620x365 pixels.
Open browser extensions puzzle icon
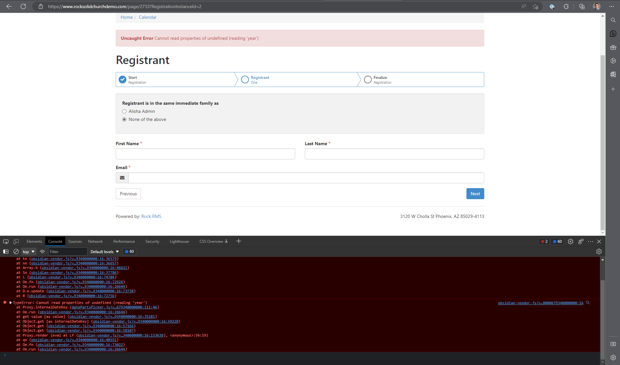click(x=566, y=6)
